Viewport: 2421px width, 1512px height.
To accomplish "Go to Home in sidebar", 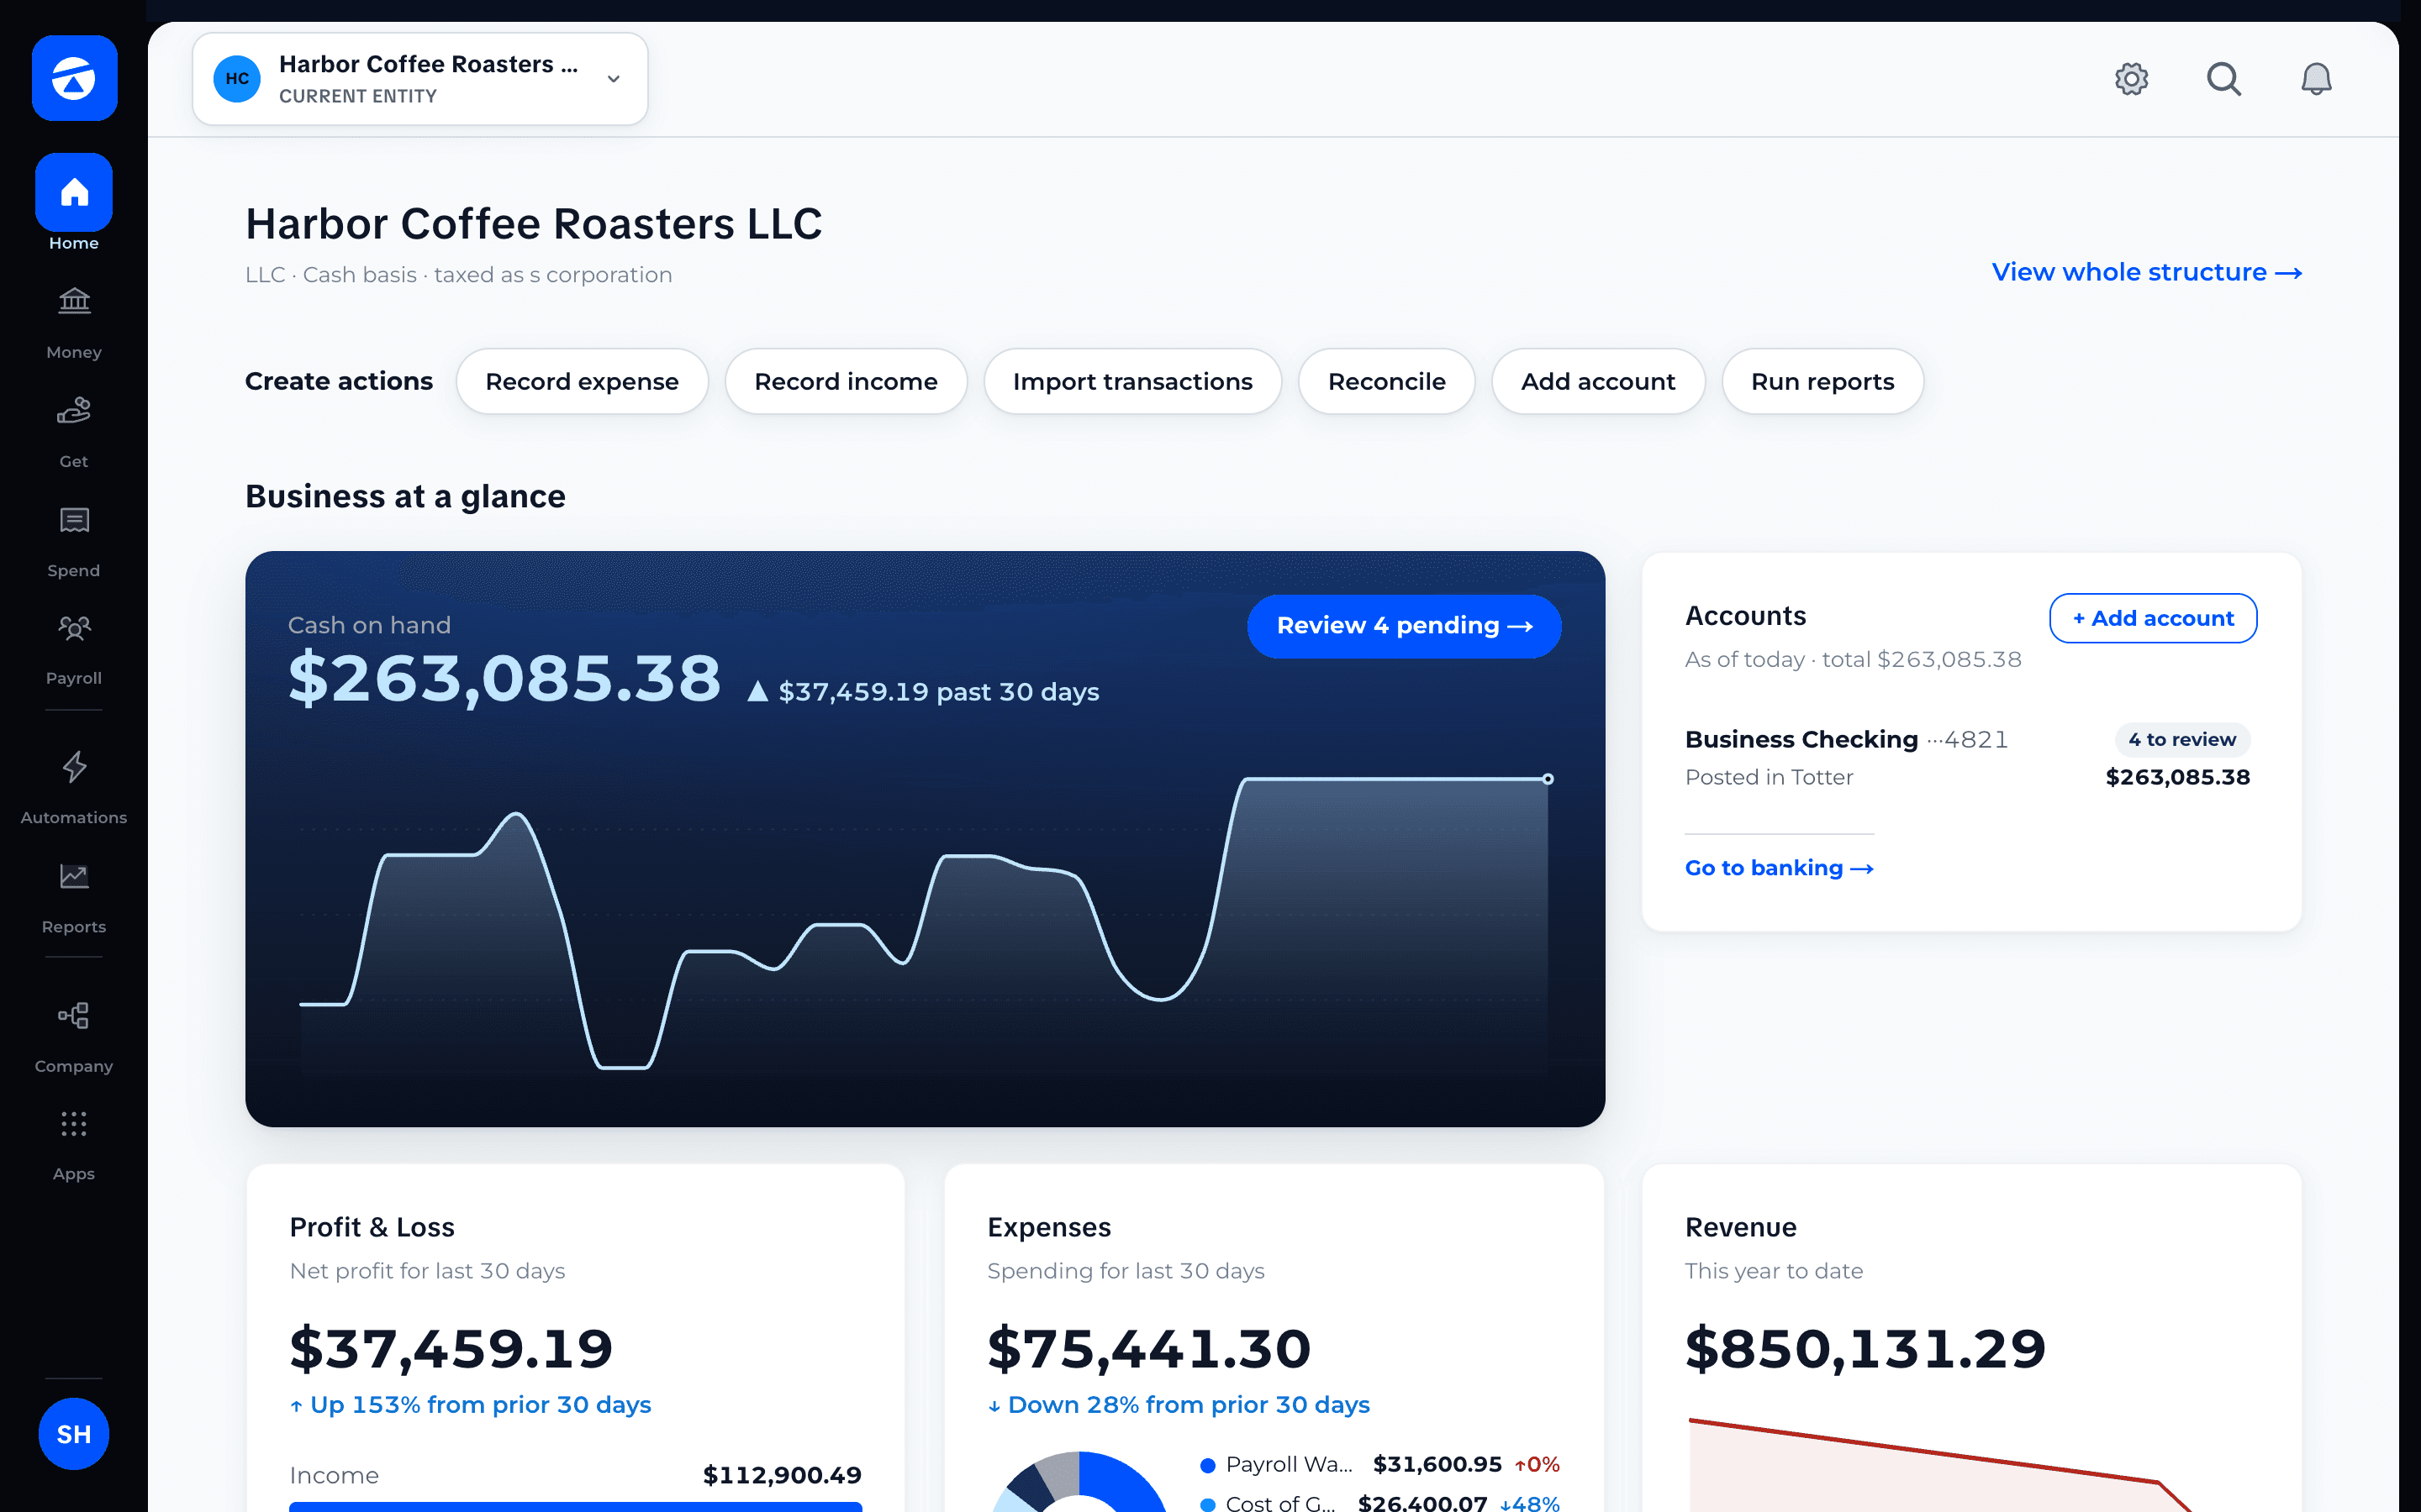I will (74, 203).
